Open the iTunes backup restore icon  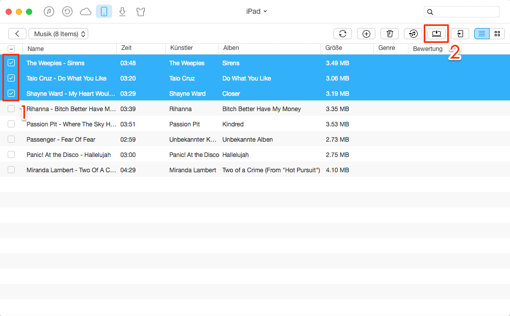[x=67, y=12]
